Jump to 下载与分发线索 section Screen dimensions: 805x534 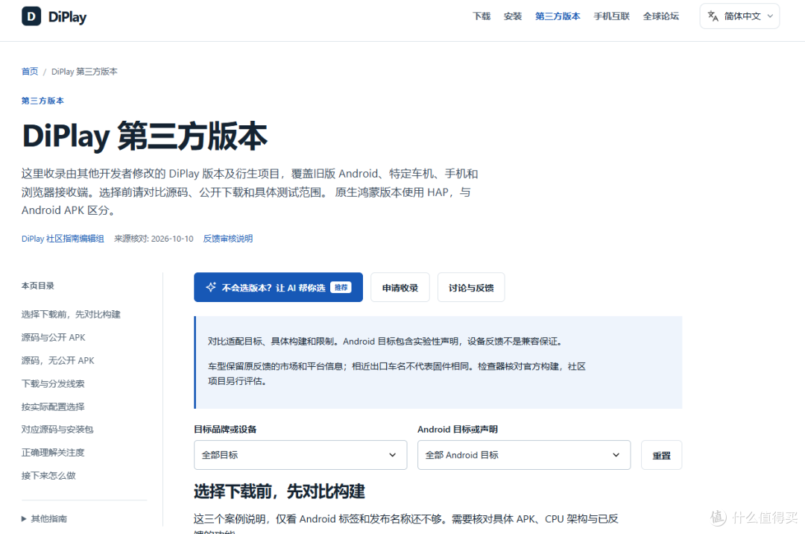pos(53,383)
